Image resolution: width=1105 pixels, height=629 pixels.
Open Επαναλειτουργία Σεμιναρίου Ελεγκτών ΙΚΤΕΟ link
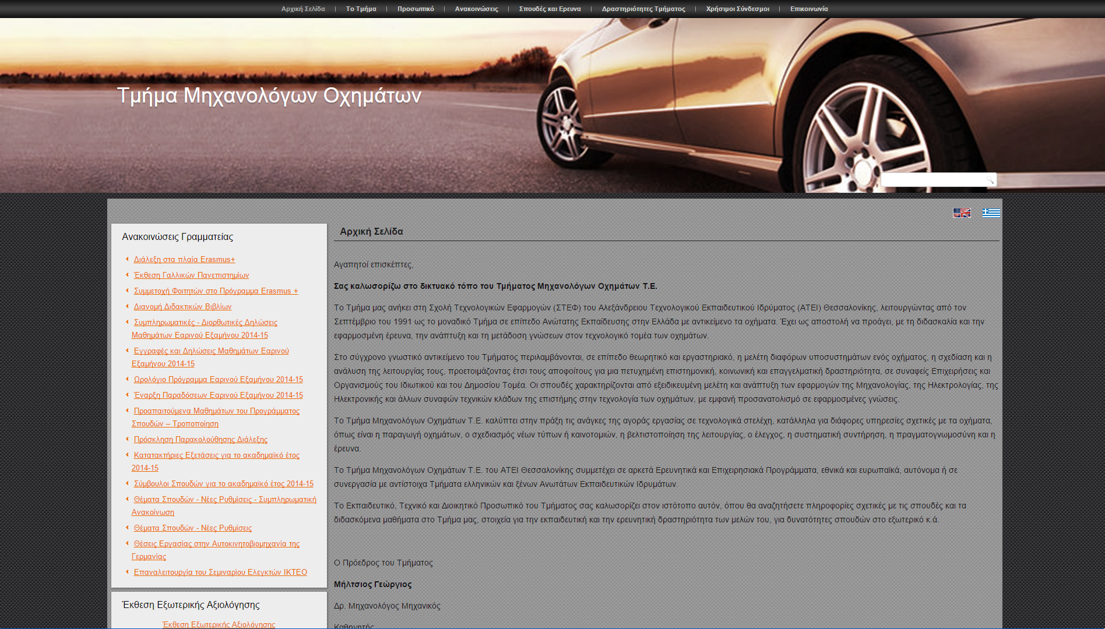[x=220, y=573]
